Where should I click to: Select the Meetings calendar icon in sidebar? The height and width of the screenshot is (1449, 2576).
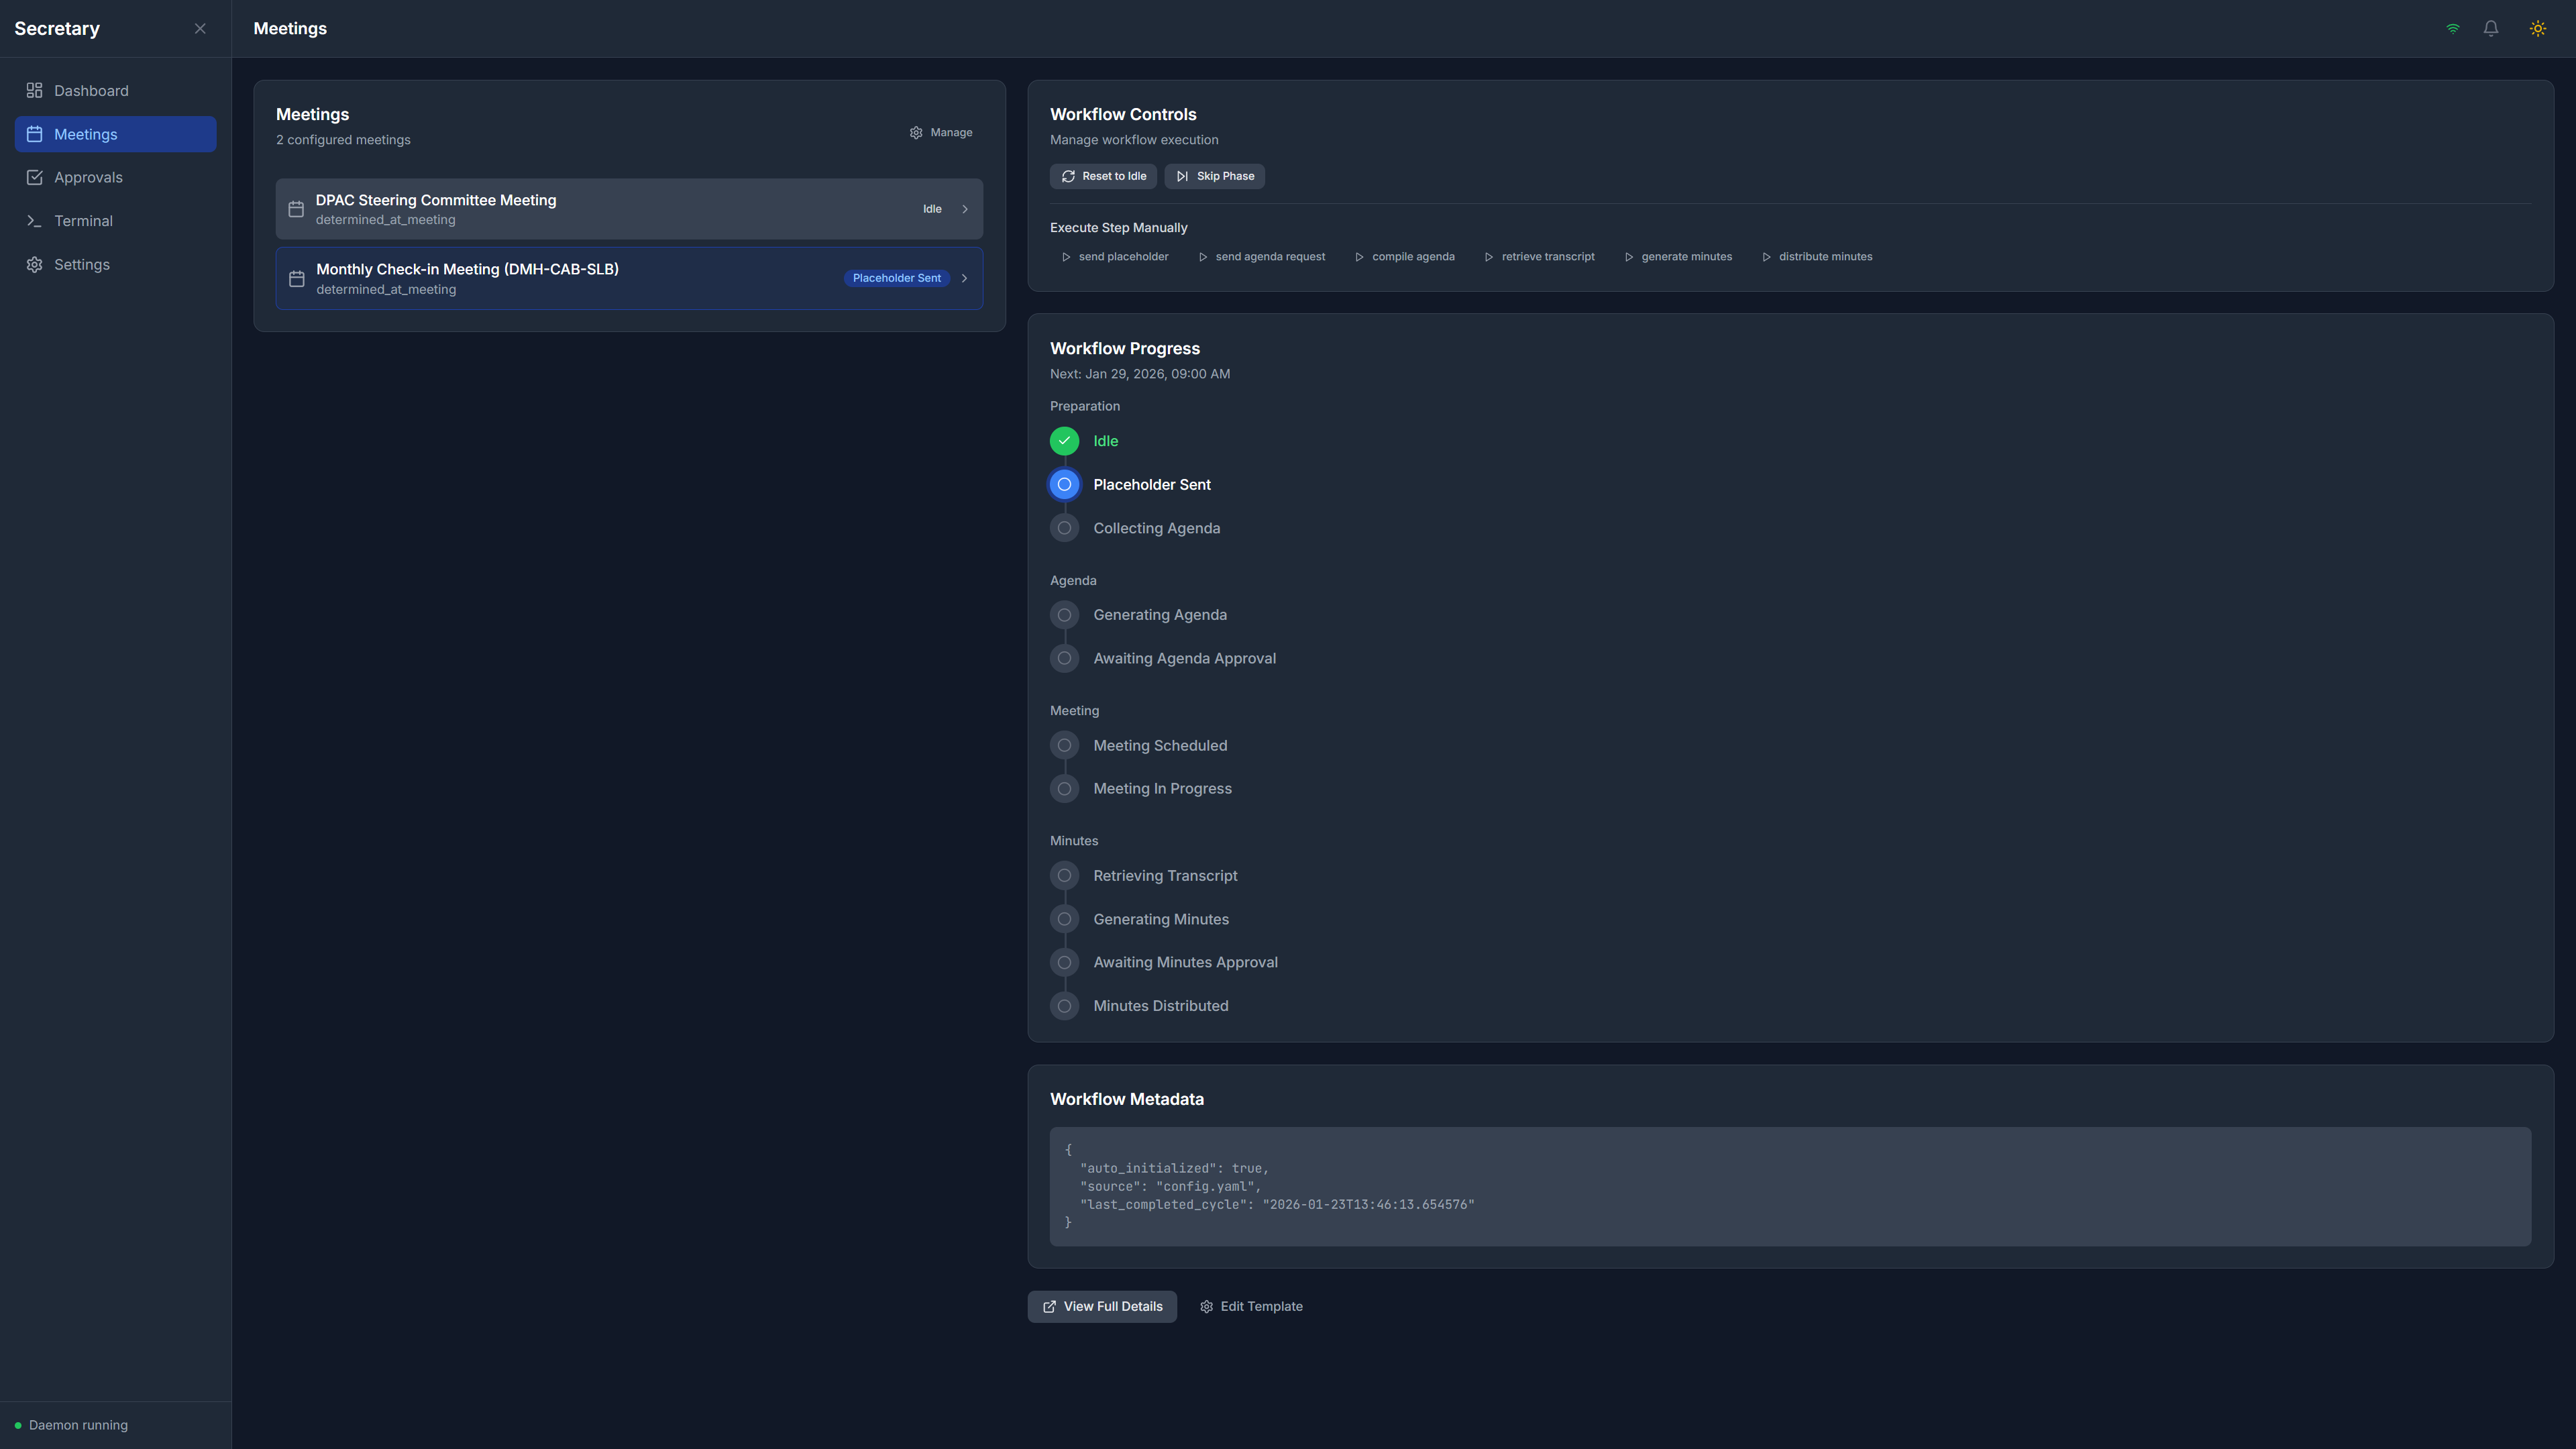[34, 133]
